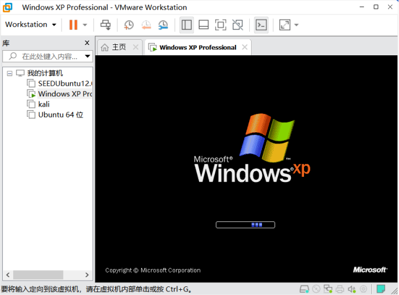This screenshot has width=399, height=295.
Task: Switch to Unity mode
Action: point(238,25)
